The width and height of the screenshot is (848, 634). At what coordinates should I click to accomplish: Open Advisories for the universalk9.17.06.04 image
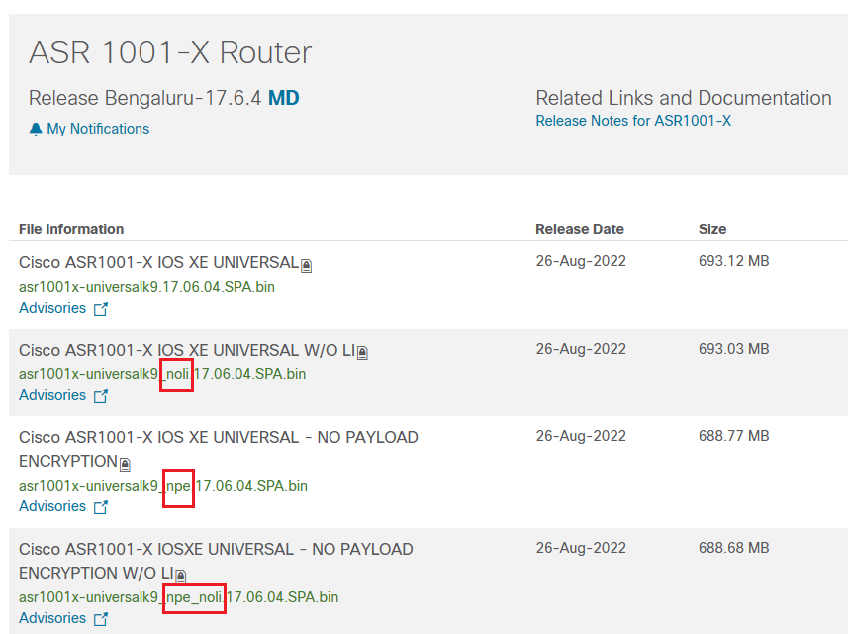pos(52,308)
